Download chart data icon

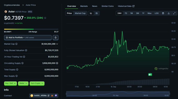(169, 13)
